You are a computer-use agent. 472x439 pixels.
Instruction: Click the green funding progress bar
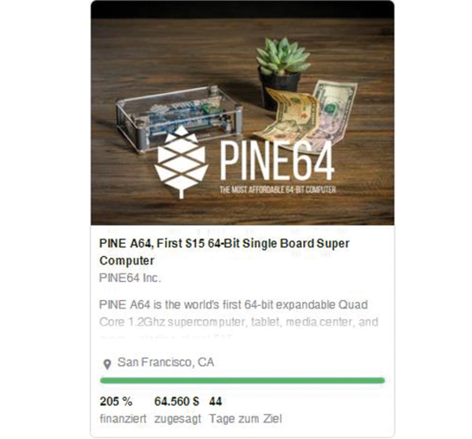pyautogui.click(x=242, y=380)
